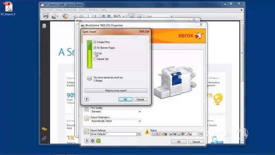Open more status details button
The height and width of the screenshot is (155, 275).
pyautogui.click(x=201, y=134)
